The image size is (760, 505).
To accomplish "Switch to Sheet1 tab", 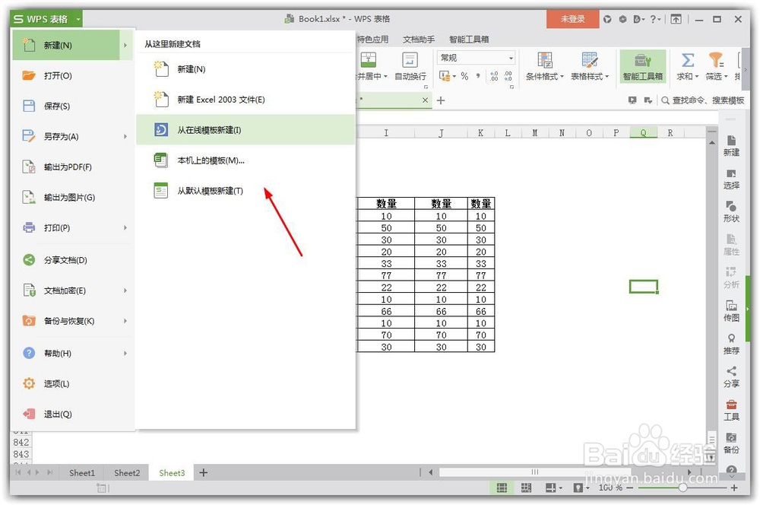I will [82, 473].
